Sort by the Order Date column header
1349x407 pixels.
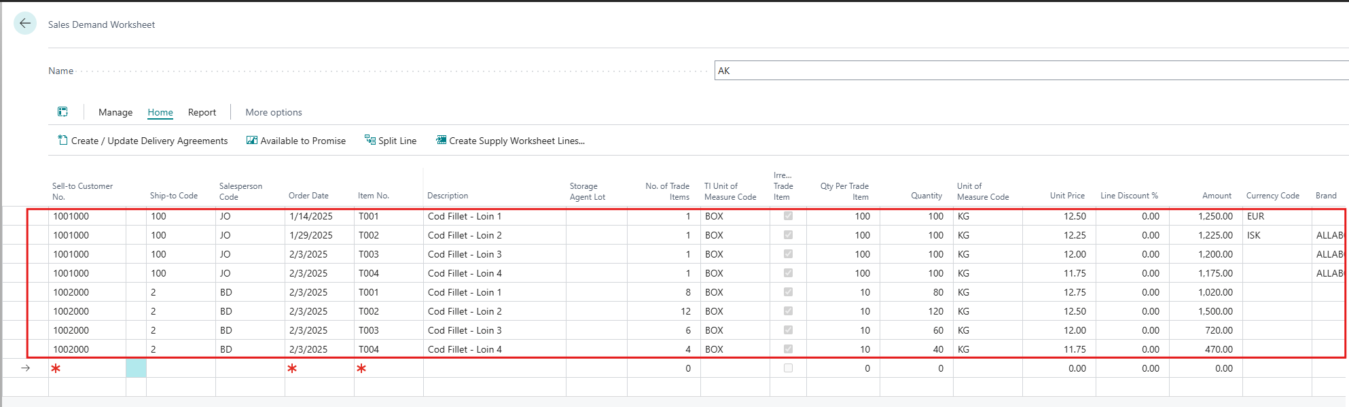coord(308,196)
